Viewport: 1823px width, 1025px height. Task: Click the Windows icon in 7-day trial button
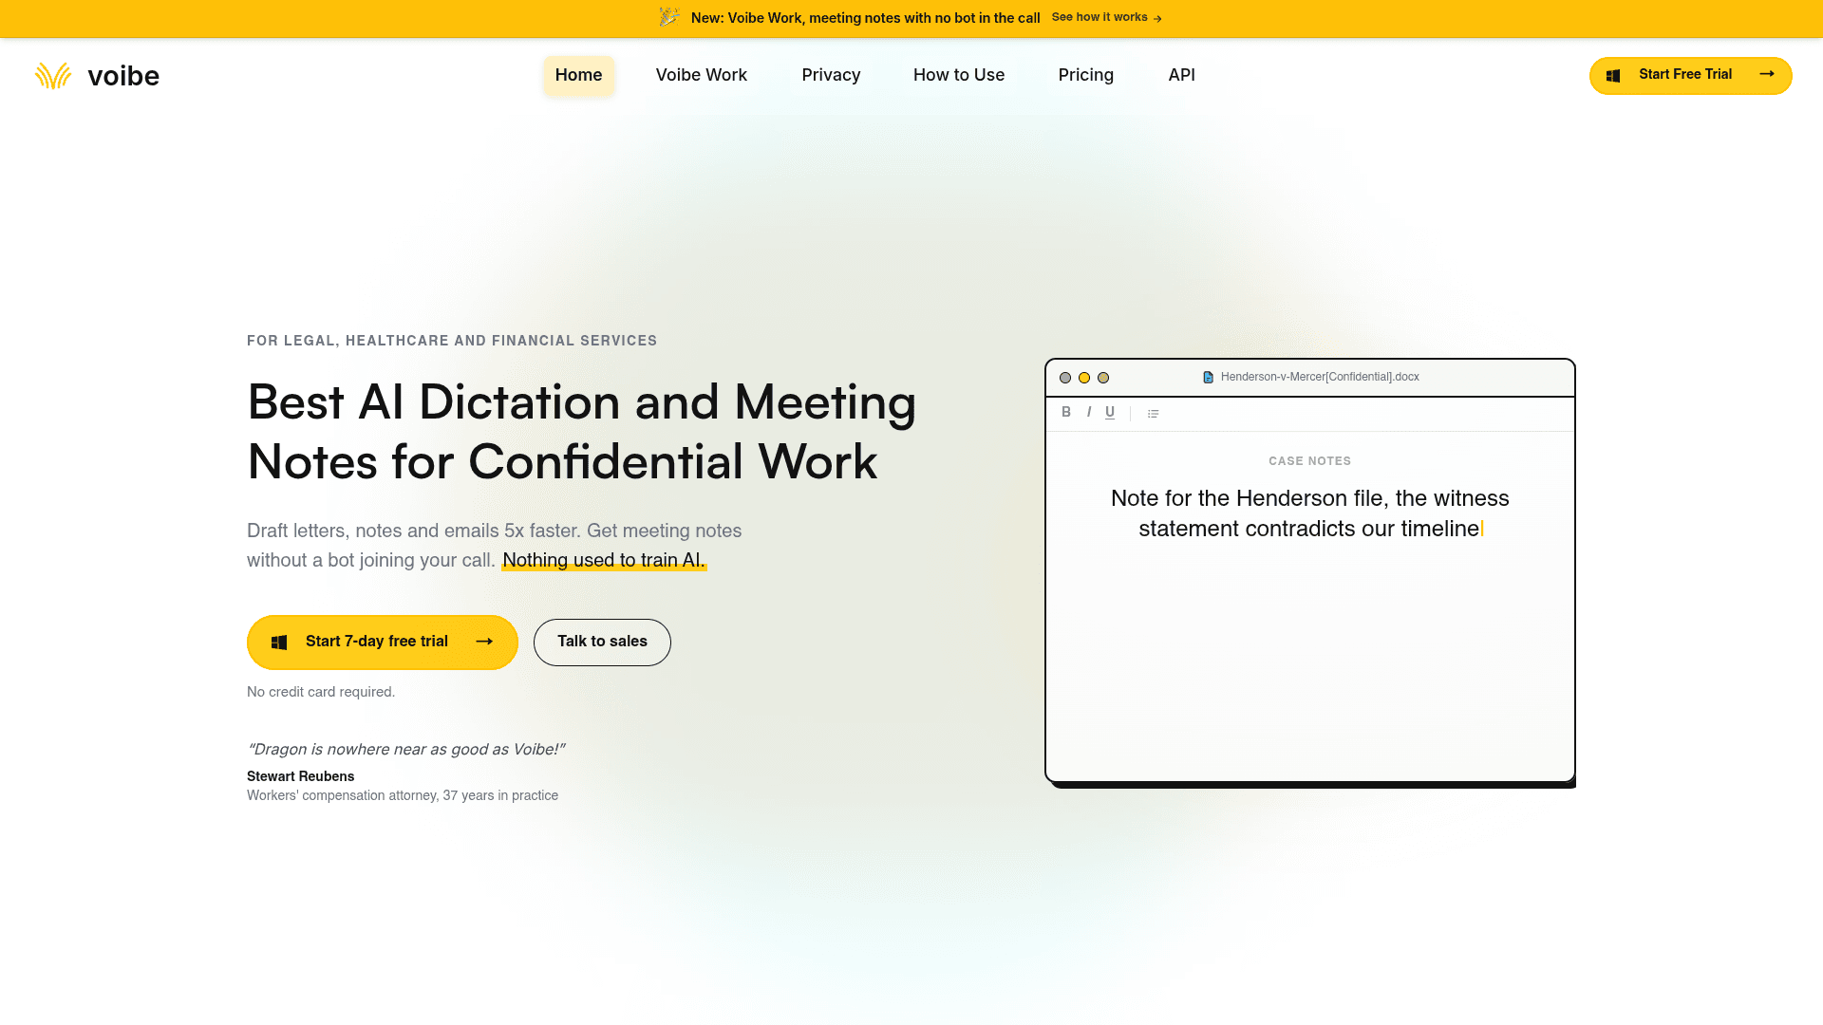[279, 643]
